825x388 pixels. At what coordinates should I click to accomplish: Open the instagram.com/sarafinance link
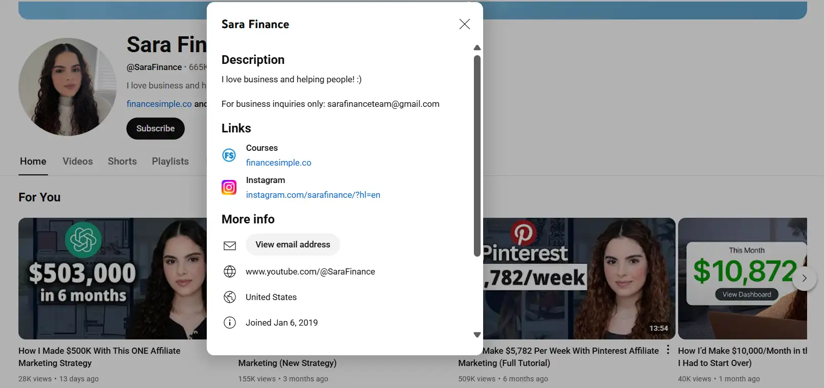[x=313, y=195]
